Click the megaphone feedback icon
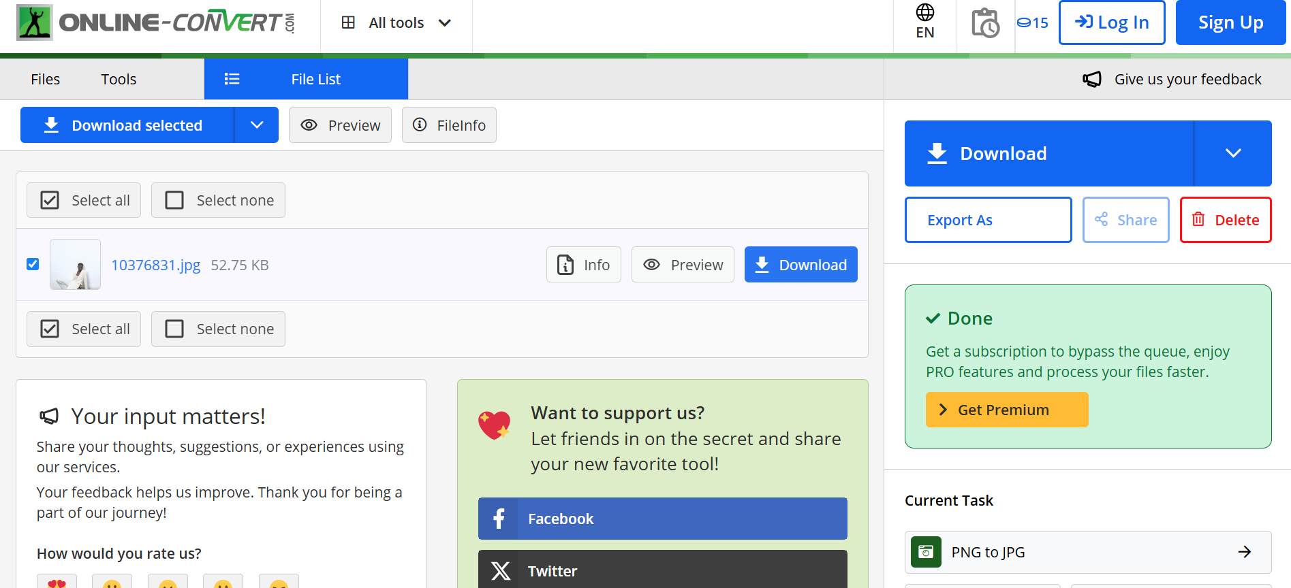Image resolution: width=1291 pixels, height=588 pixels. [x=1092, y=80]
